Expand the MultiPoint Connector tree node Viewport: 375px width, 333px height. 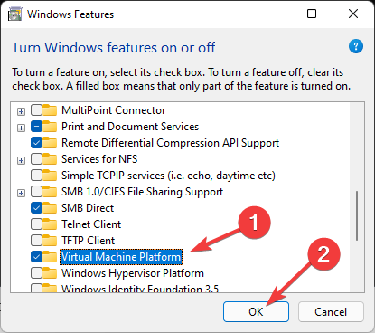pos(21,112)
